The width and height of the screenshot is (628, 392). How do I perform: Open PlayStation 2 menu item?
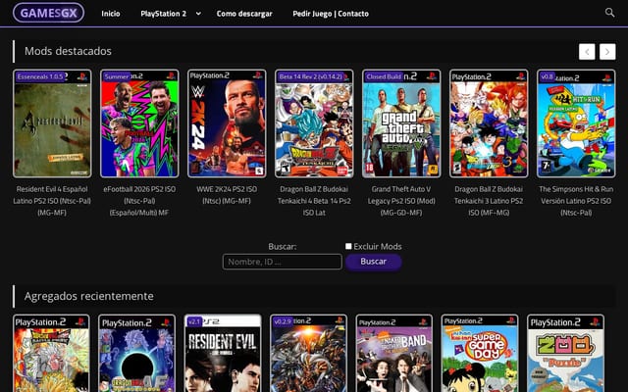point(164,14)
